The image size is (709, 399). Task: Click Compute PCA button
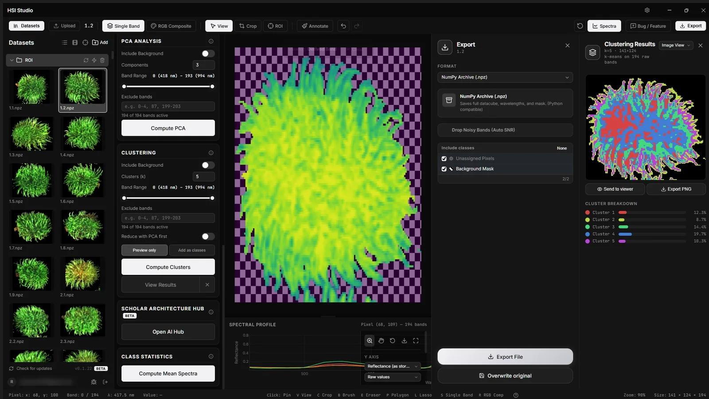(168, 128)
